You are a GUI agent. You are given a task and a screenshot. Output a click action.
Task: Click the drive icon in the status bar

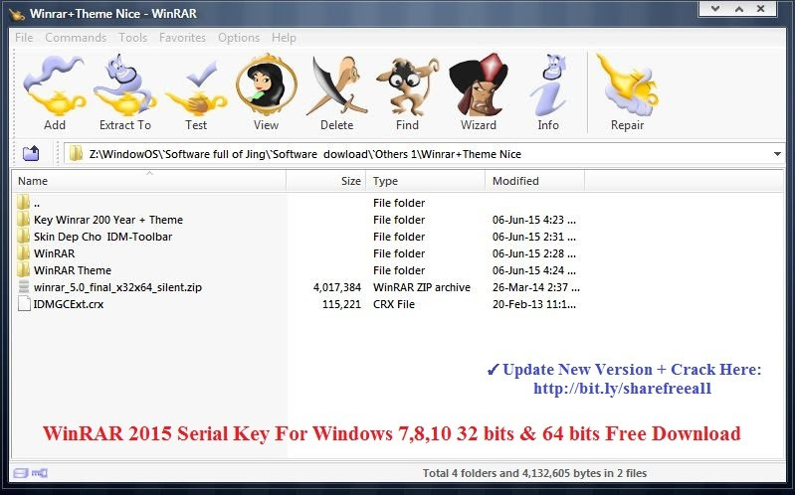(x=21, y=473)
